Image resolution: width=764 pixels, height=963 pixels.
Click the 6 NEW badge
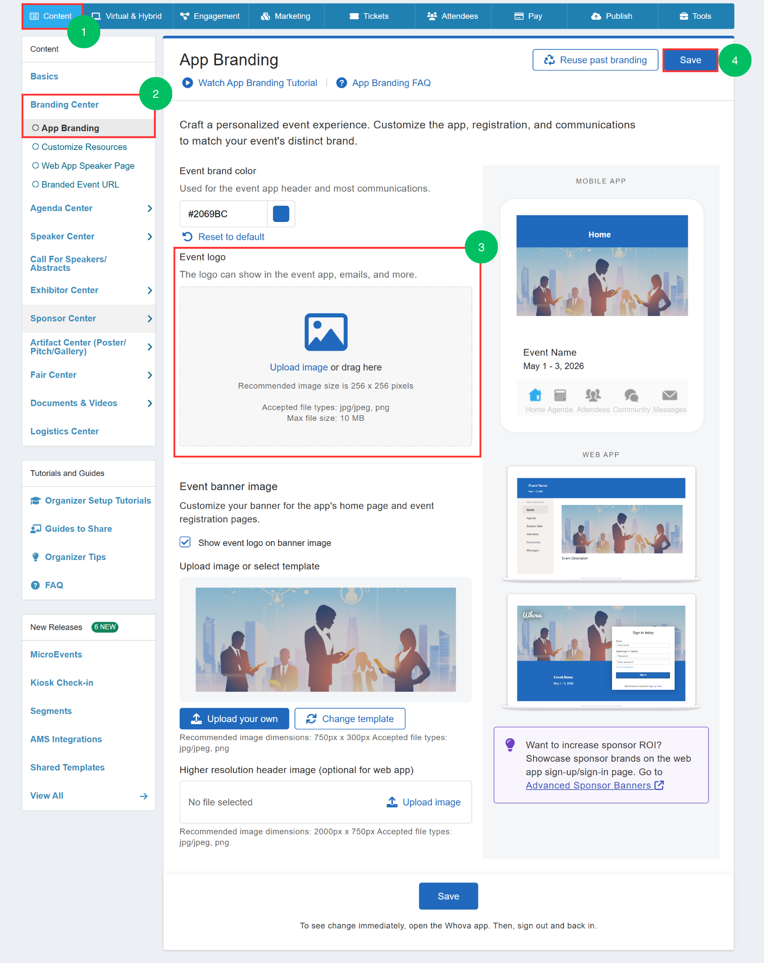point(104,627)
